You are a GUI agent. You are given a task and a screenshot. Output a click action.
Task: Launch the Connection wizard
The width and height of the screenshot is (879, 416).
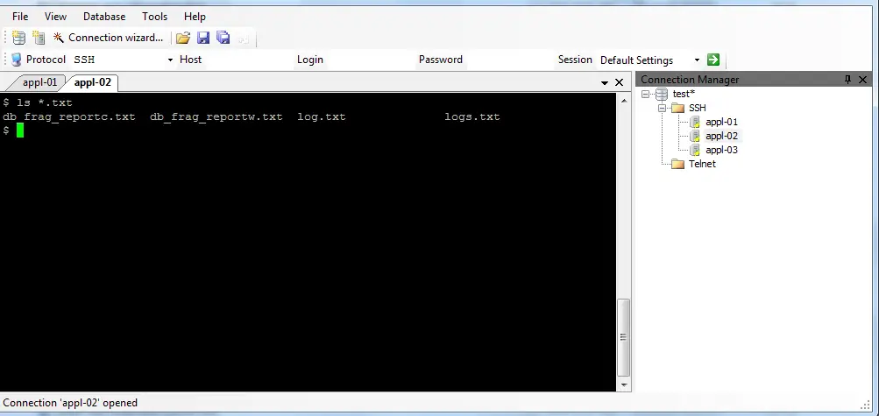click(108, 38)
